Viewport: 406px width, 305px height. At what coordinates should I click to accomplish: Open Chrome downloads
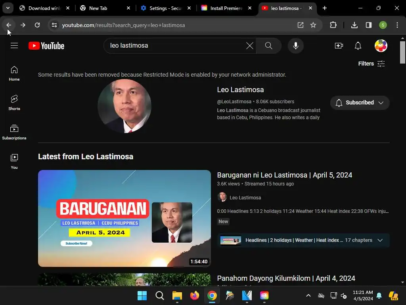[354, 25]
